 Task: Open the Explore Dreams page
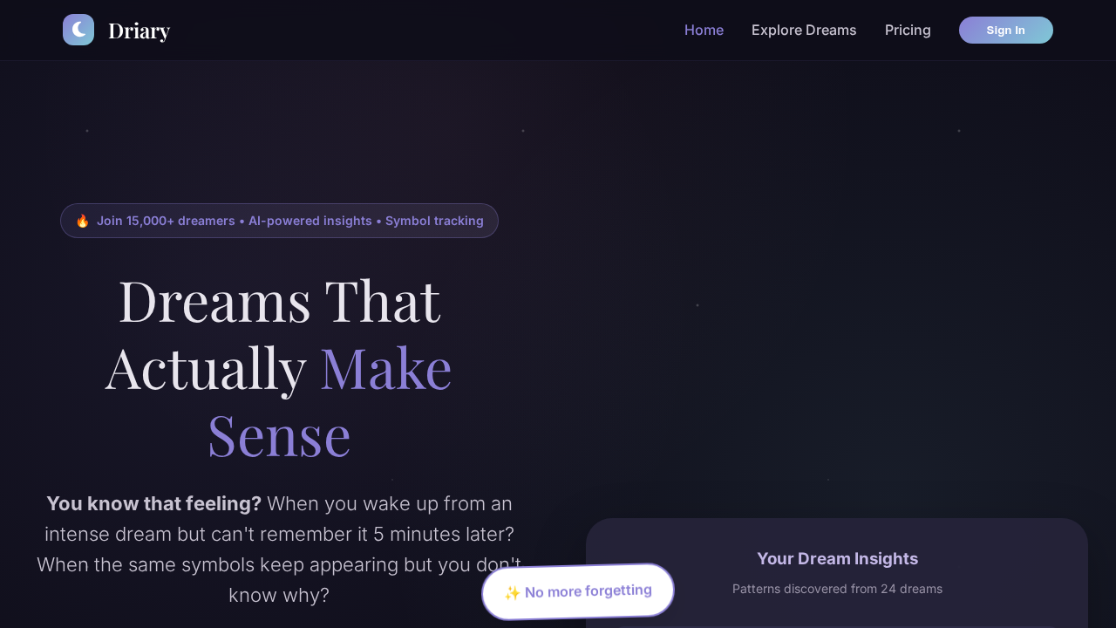(x=804, y=30)
